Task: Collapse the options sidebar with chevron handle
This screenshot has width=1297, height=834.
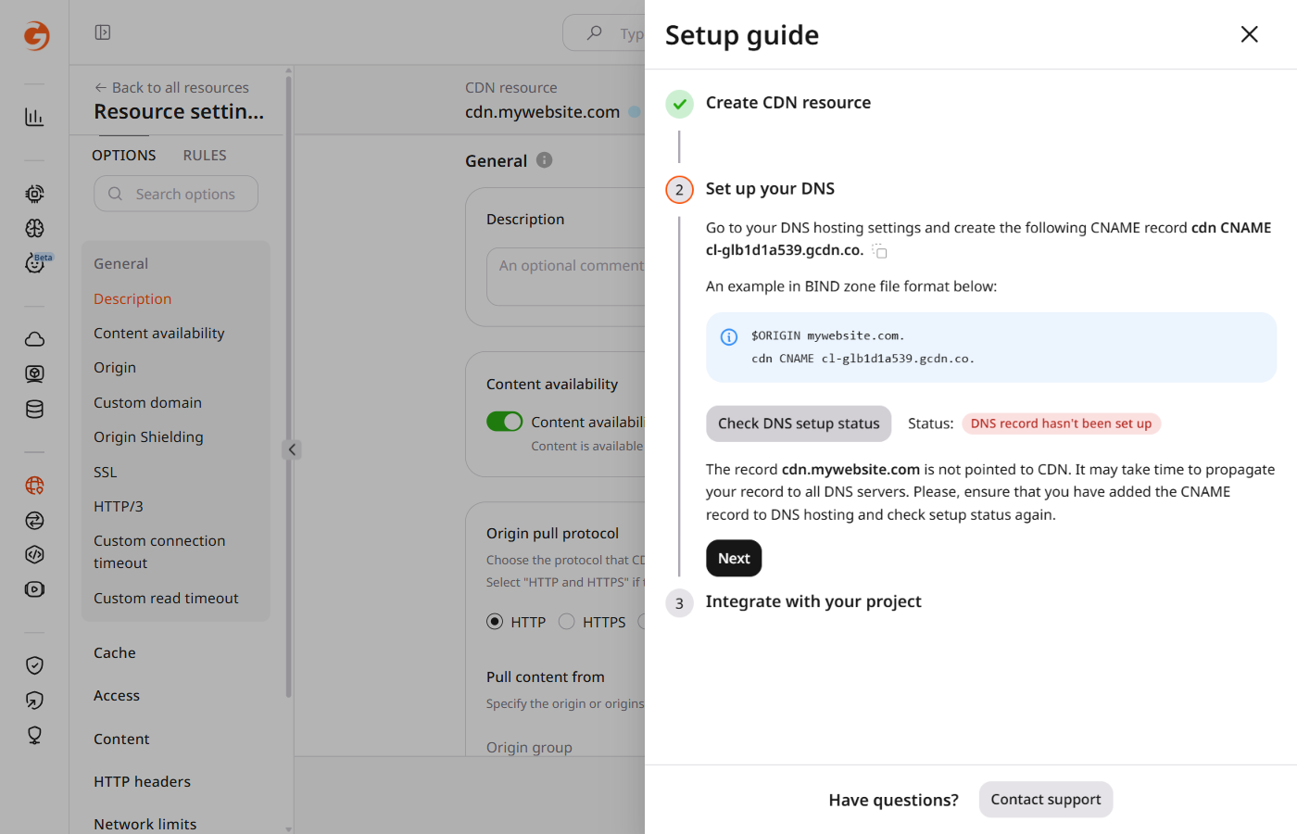Action: [x=291, y=449]
